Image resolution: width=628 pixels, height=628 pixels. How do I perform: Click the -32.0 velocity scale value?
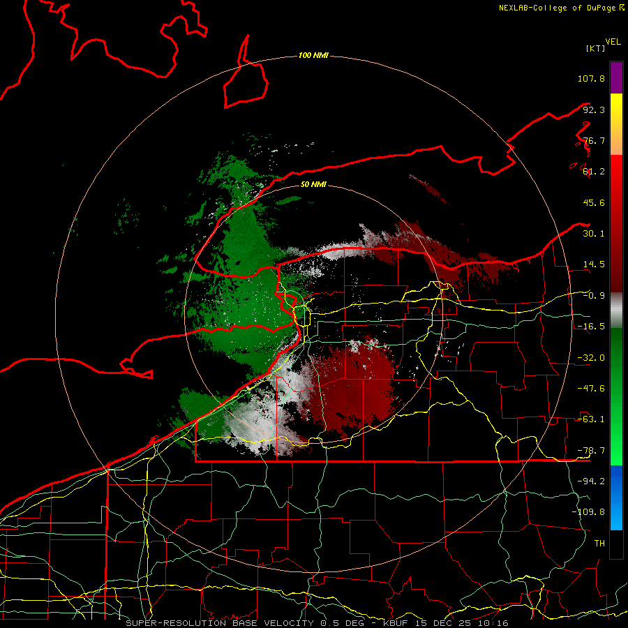pyautogui.click(x=591, y=358)
